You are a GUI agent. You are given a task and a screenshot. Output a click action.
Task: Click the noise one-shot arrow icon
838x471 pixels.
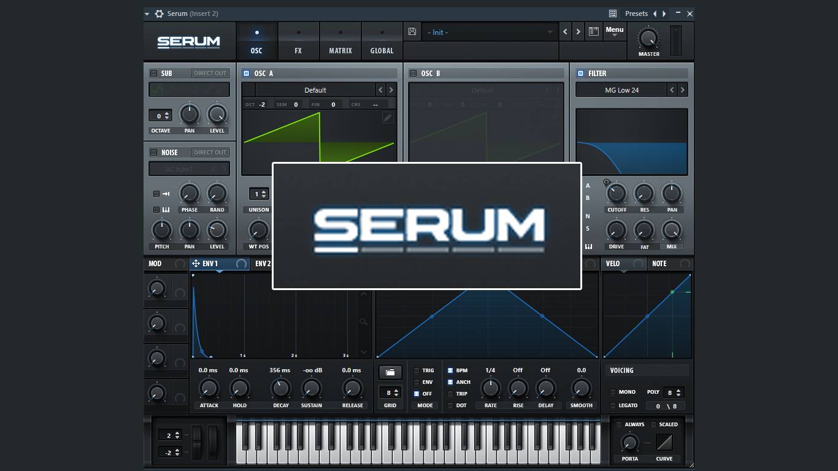[x=166, y=194]
